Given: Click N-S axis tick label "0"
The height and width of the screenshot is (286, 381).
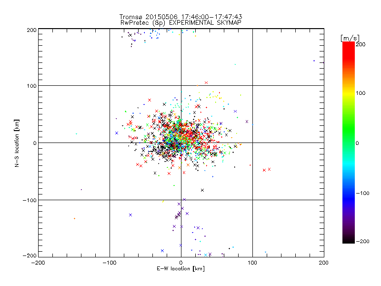Looking at the screenshot, I should point(35,143).
